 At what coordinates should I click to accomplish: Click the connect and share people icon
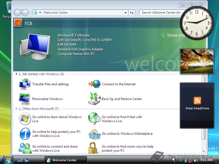click(x=25, y=148)
